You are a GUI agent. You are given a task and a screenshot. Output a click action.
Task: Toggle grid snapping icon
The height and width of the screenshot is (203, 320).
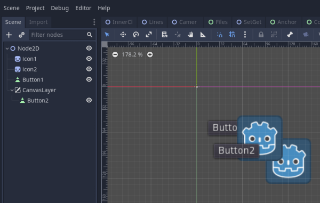tap(232, 35)
